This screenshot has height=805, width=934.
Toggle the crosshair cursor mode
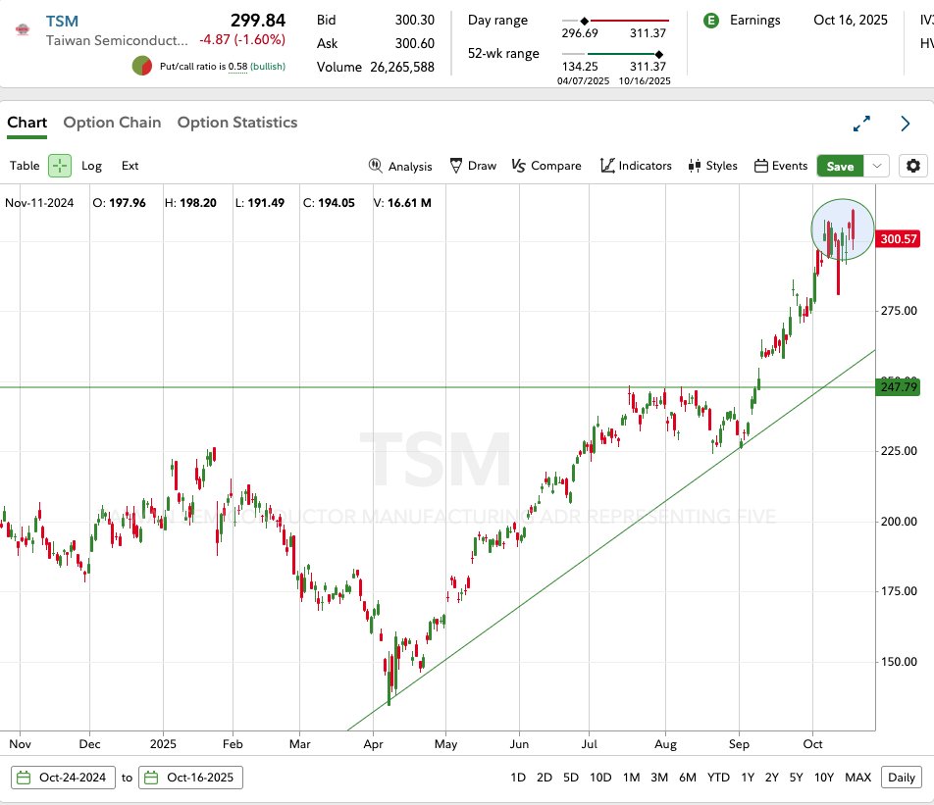coord(60,166)
